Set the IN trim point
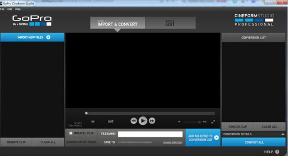The image size is (288, 156). pyautogui.click(x=93, y=121)
